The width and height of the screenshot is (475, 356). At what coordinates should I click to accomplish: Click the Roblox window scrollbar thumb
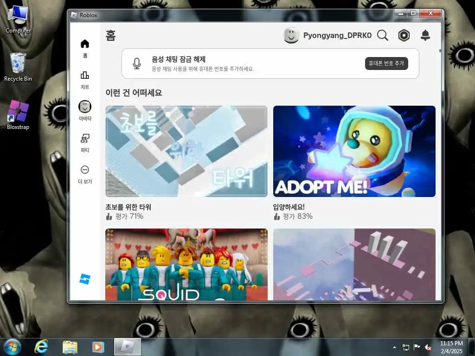440,51
